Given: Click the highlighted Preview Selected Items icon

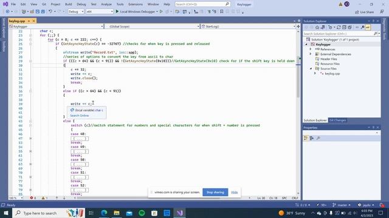Looking at the screenshot, I should (x=368, y=27).
